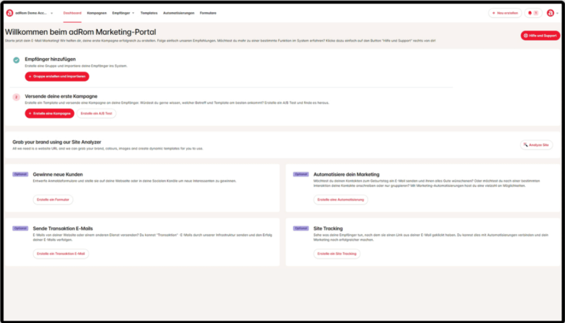Screen dimensions: 565x323
Task: Click the heading Empfänger hinzufügen
Action: pyautogui.click(x=50, y=59)
